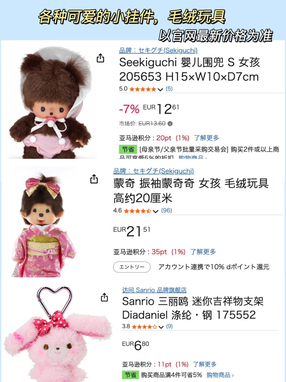
Task: Open 了解更多 link beside 11pt points
Action: pyautogui.click(x=205, y=364)
